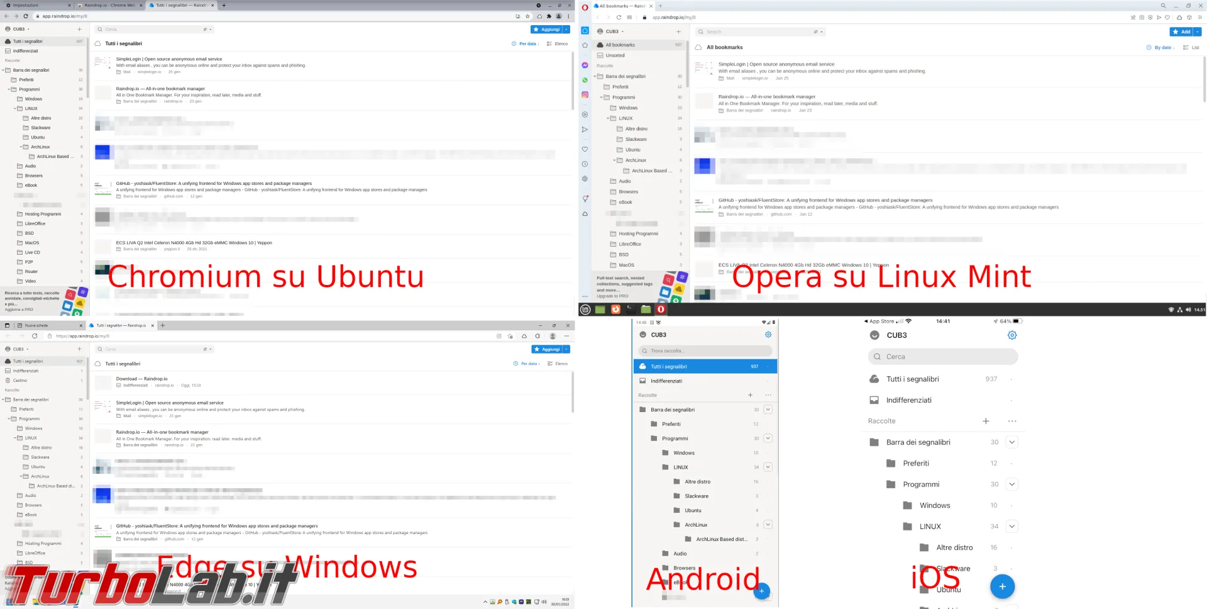Open Opera sidebar history clock icon
The width and height of the screenshot is (1207, 609).
tap(585, 164)
